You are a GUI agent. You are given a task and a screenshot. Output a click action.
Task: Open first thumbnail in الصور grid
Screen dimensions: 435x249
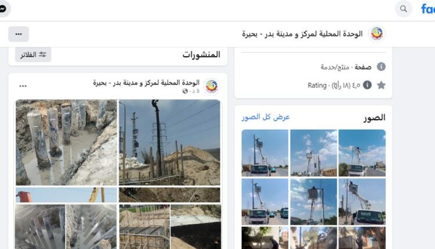tap(362, 153)
